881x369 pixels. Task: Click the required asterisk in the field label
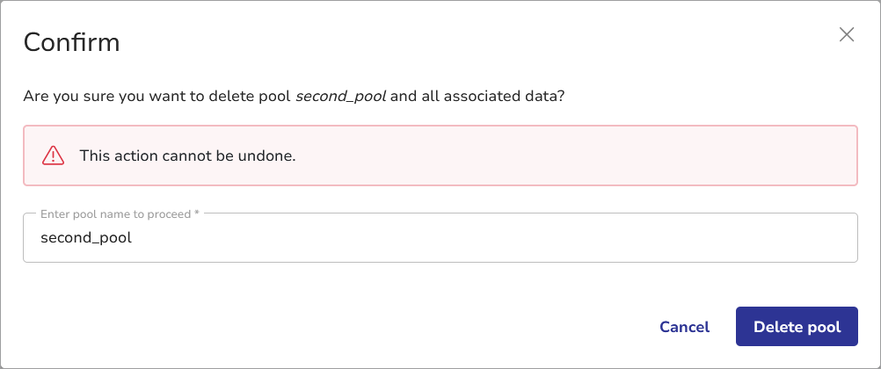[x=198, y=213]
